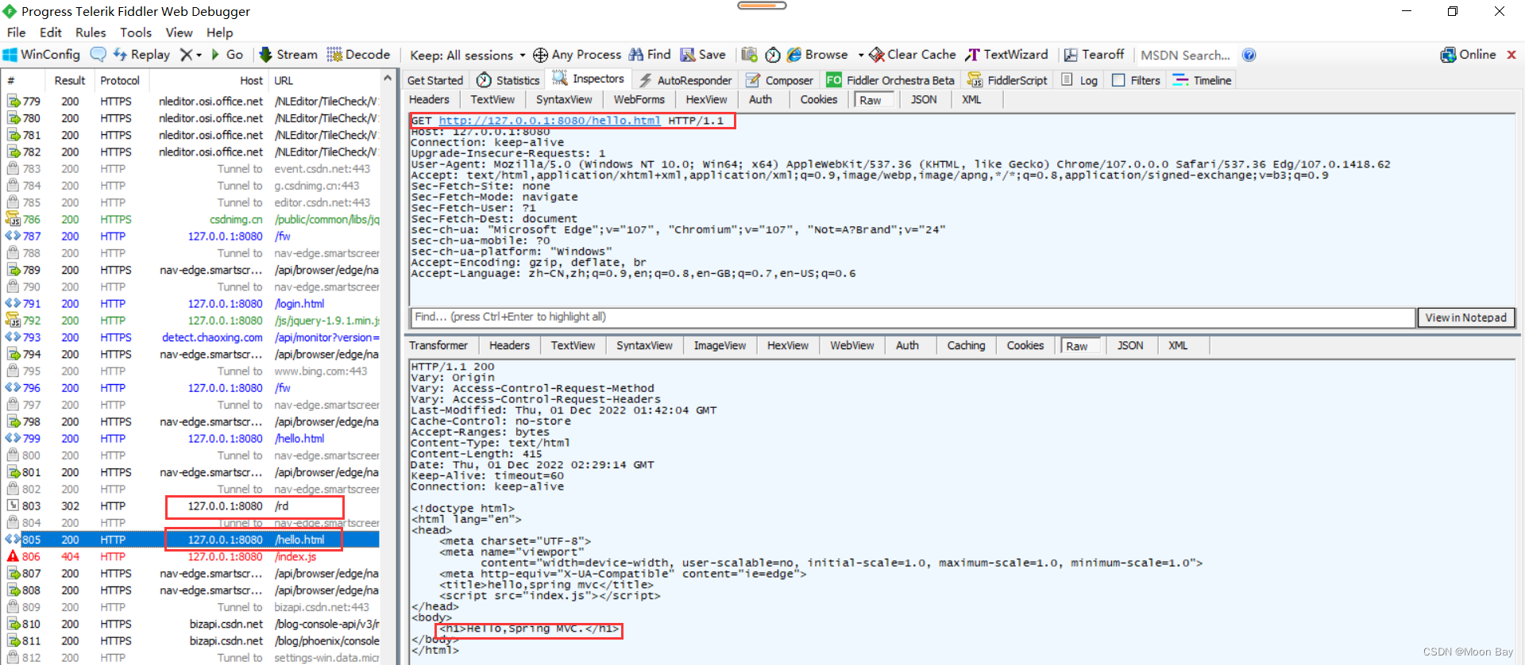Screen dimensions: 1525x665
Task: Open the Timeline tab
Action: click(x=1202, y=80)
